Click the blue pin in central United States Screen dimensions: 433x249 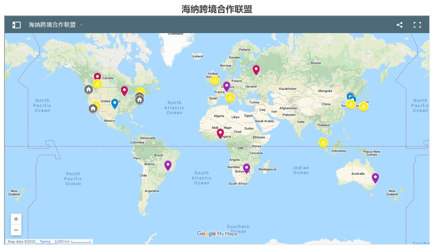click(x=115, y=103)
